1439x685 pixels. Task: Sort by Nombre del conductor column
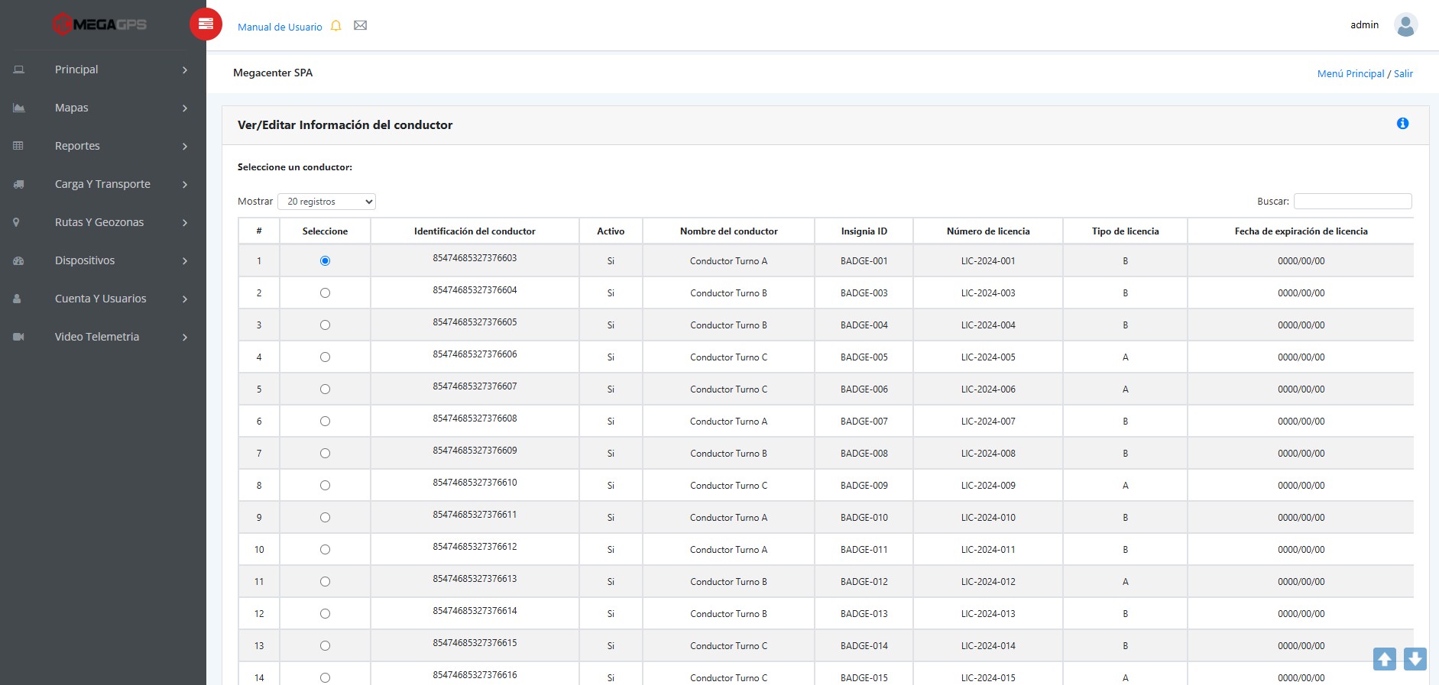(728, 231)
